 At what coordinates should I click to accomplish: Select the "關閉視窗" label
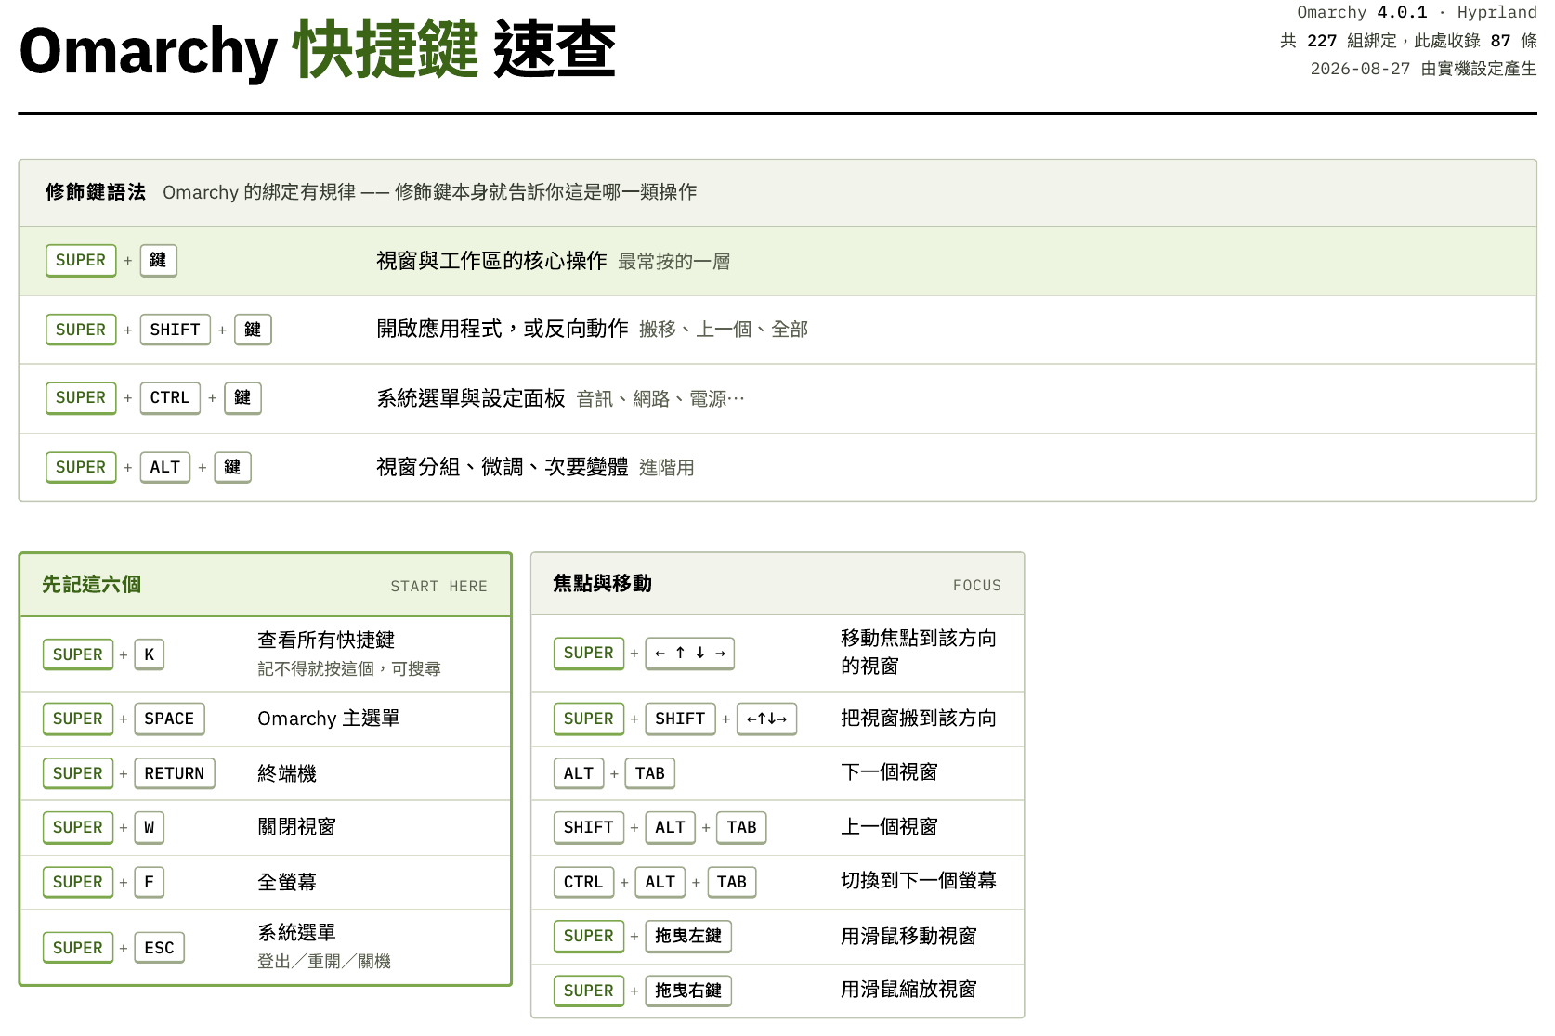click(x=296, y=827)
